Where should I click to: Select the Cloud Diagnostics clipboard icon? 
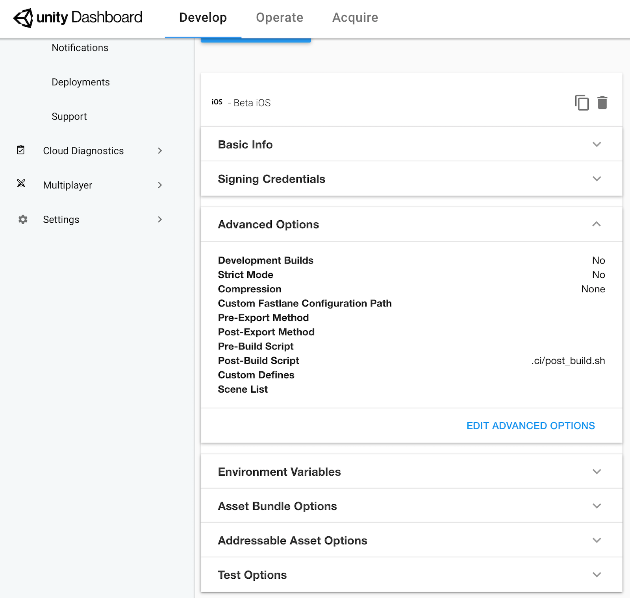click(22, 150)
